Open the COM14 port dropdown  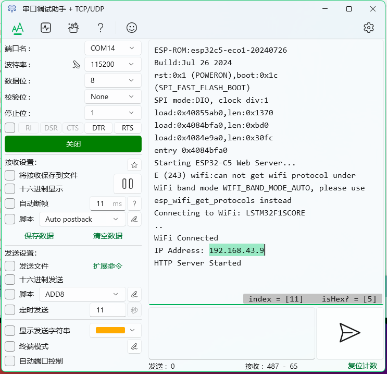pos(113,48)
